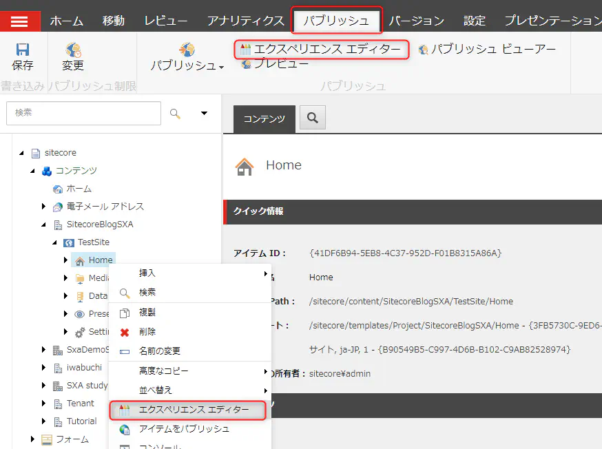Screen dimensions: 602x449
Task: Expand the iwabuchi node arrow
Action: tap(43, 368)
